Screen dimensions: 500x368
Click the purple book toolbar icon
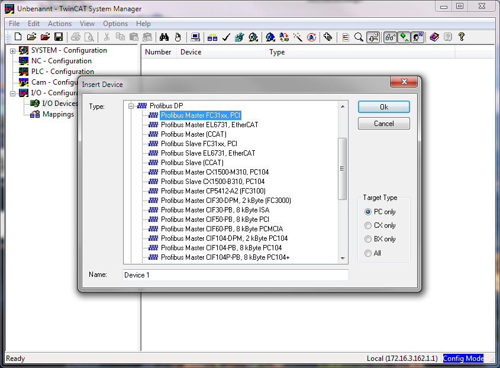tap(434, 37)
